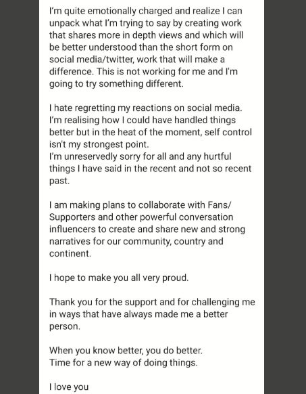Click the word "continent."

click(70, 254)
